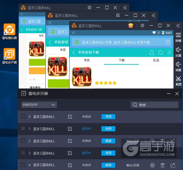
Task: Click the green lock icon in address bar
Action: pos(77,42)
